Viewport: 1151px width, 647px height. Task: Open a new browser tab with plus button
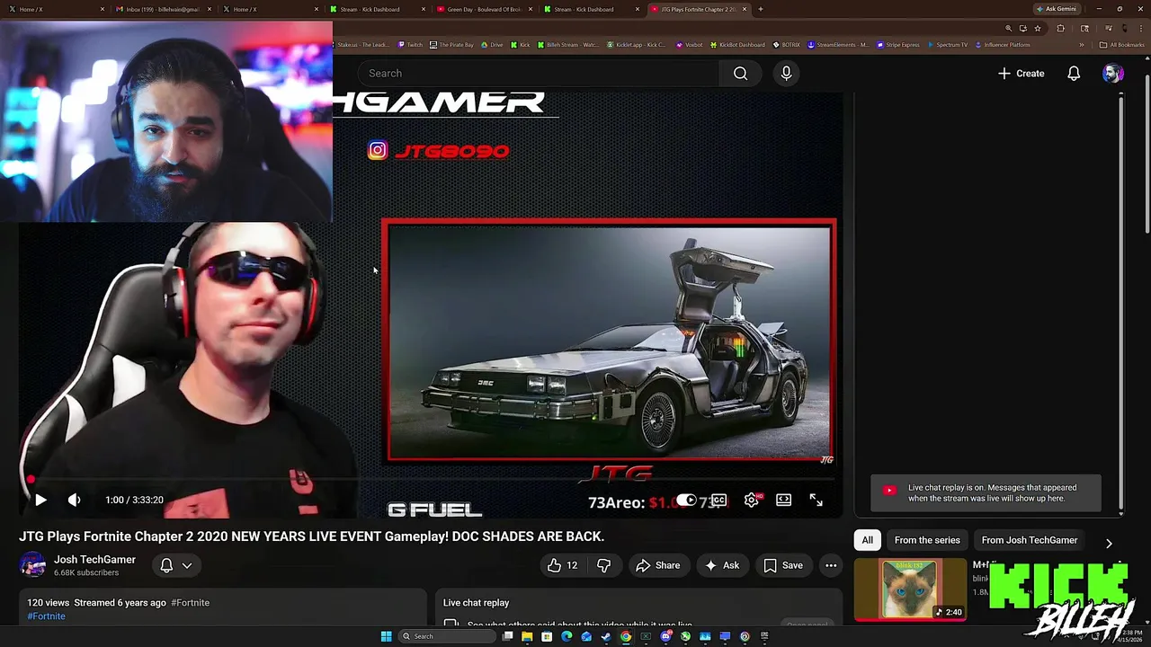[x=761, y=9]
